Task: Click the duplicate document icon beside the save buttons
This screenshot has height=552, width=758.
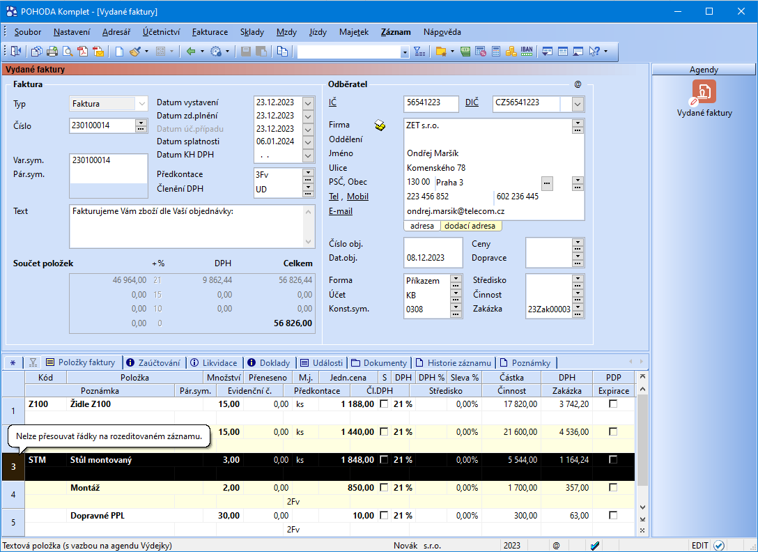Action: click(x=282, y=52)
